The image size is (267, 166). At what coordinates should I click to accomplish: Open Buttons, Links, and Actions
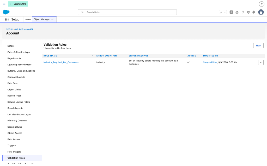[21, 71]
